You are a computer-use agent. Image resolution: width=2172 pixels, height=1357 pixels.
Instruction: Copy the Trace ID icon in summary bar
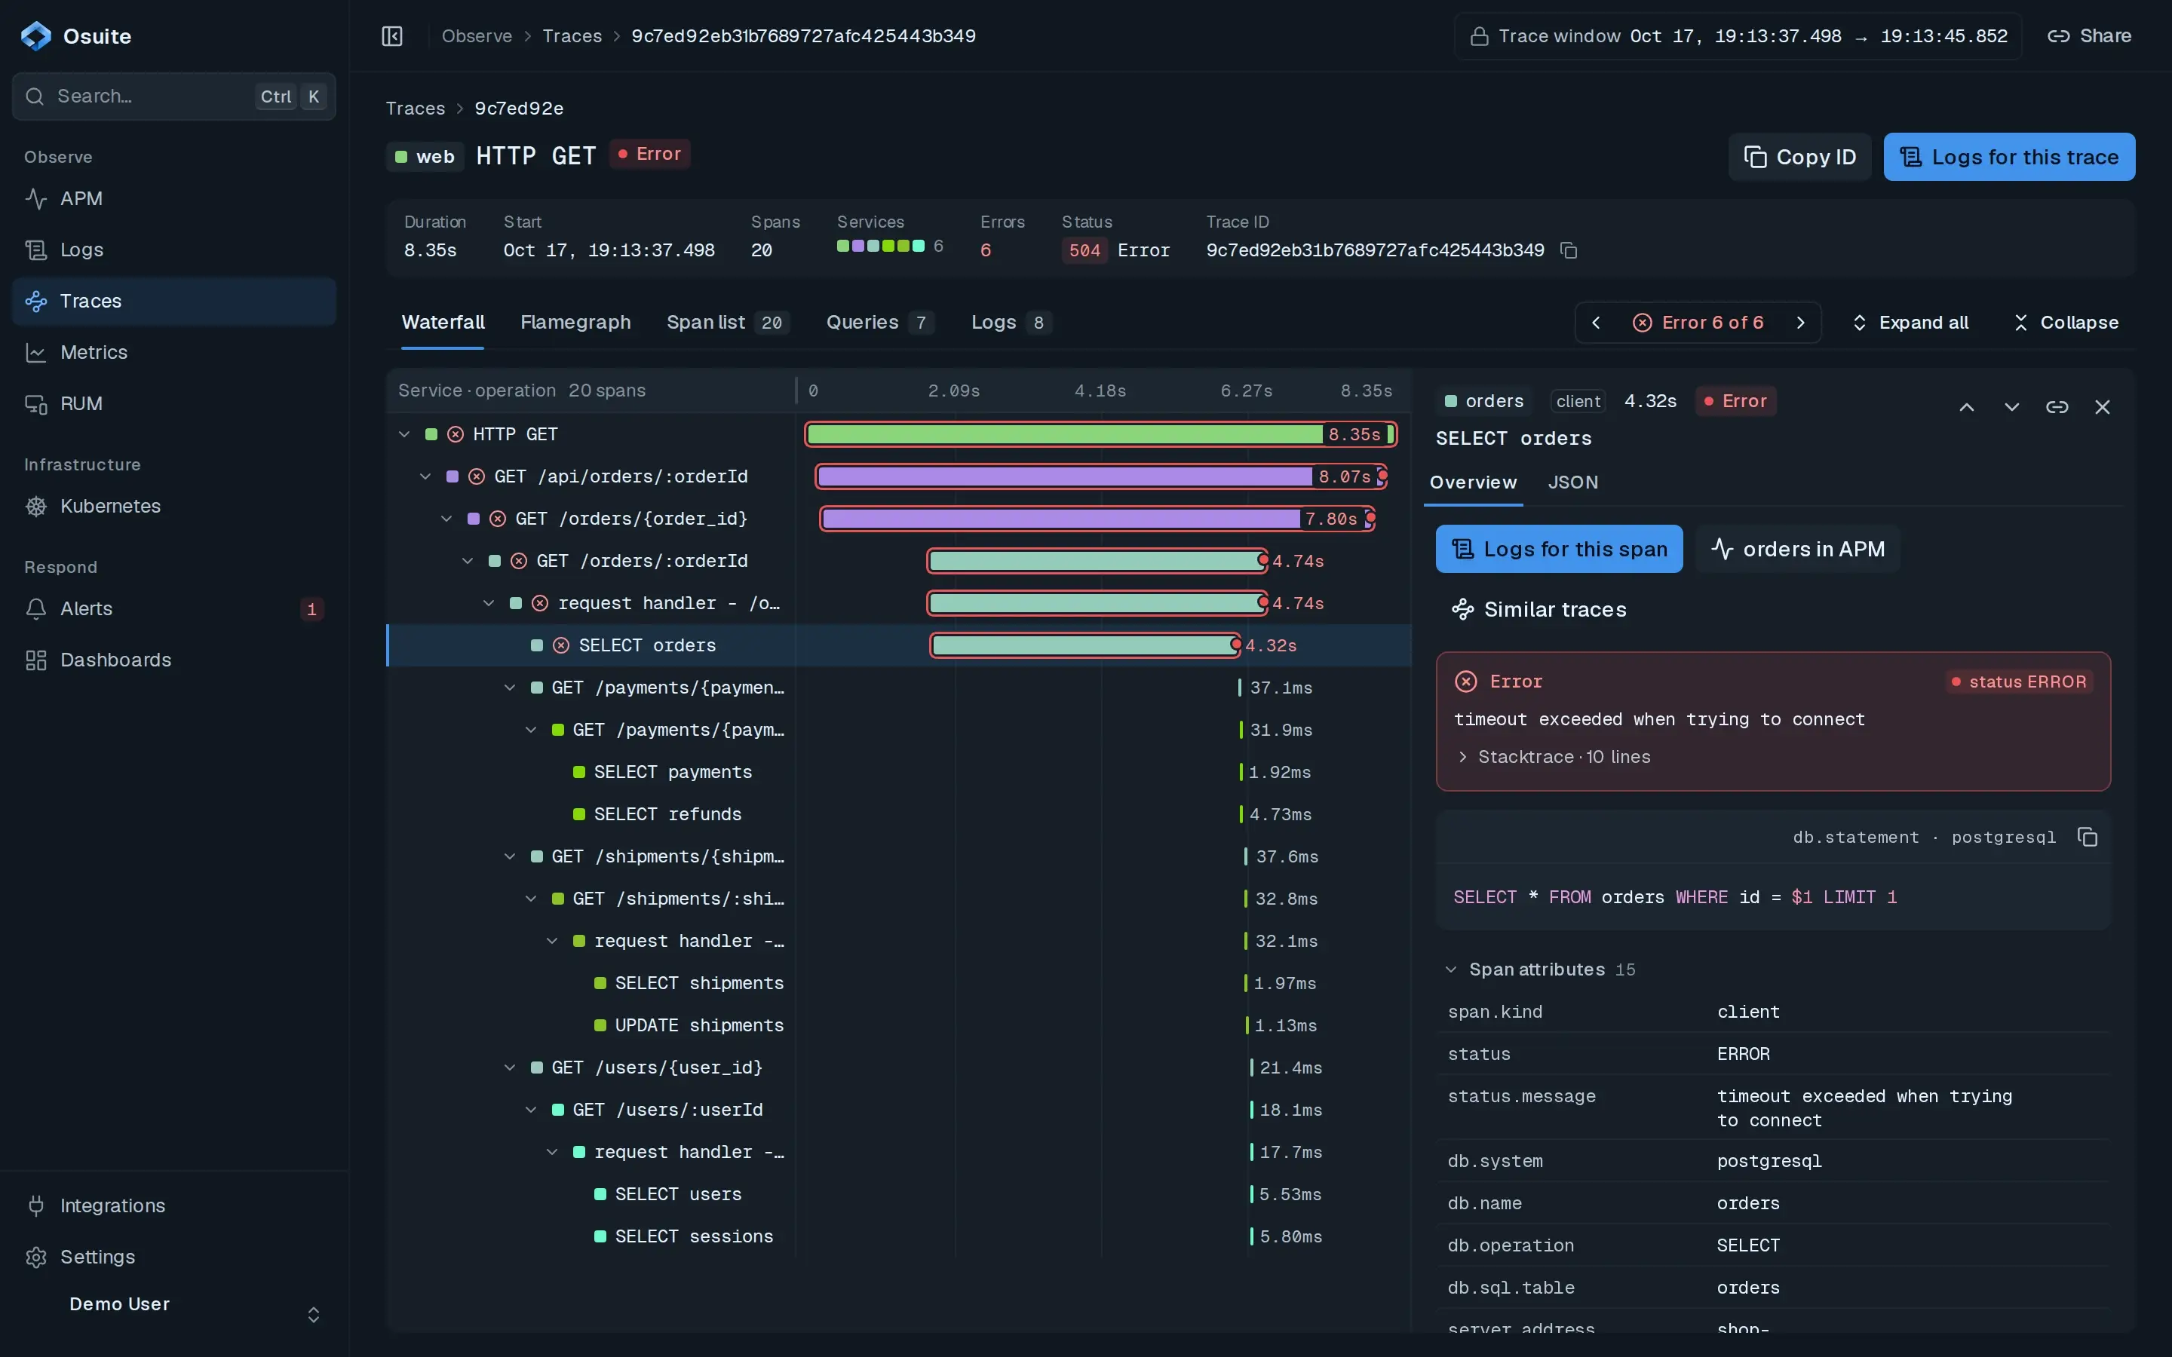tap(1568, 250)
